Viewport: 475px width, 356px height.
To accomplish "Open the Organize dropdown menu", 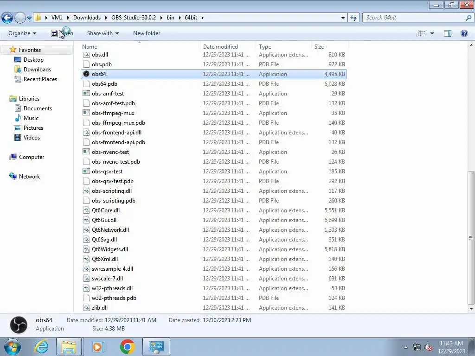I will 22,33.
